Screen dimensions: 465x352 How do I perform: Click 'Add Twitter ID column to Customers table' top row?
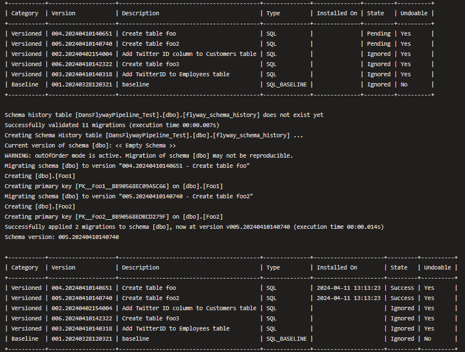click(x=189, y=54)
